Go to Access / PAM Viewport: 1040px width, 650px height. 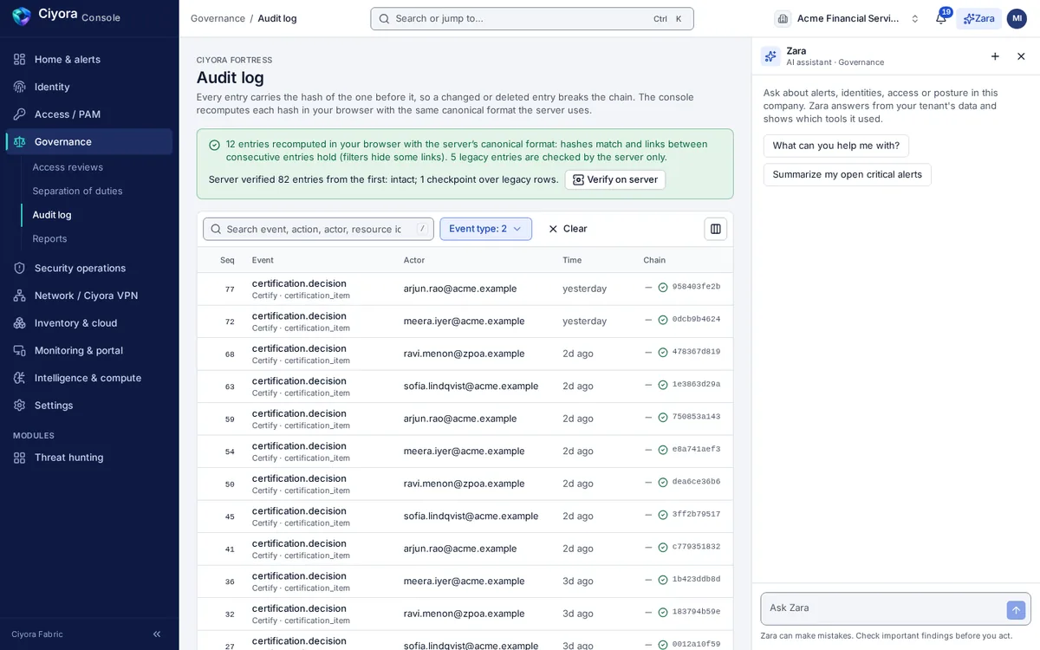coord(89,114)
